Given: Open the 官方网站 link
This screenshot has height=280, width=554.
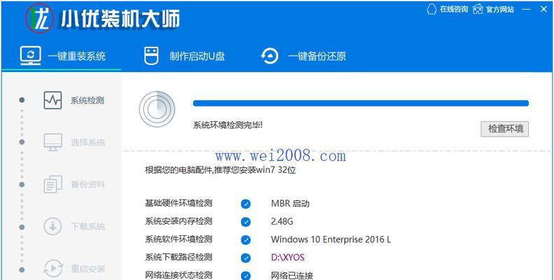Looking at the screenshot, I should tap(500, 9).
